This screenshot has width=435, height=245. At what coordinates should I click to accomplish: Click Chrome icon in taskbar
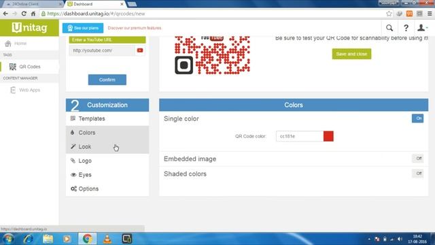(87, 239)
